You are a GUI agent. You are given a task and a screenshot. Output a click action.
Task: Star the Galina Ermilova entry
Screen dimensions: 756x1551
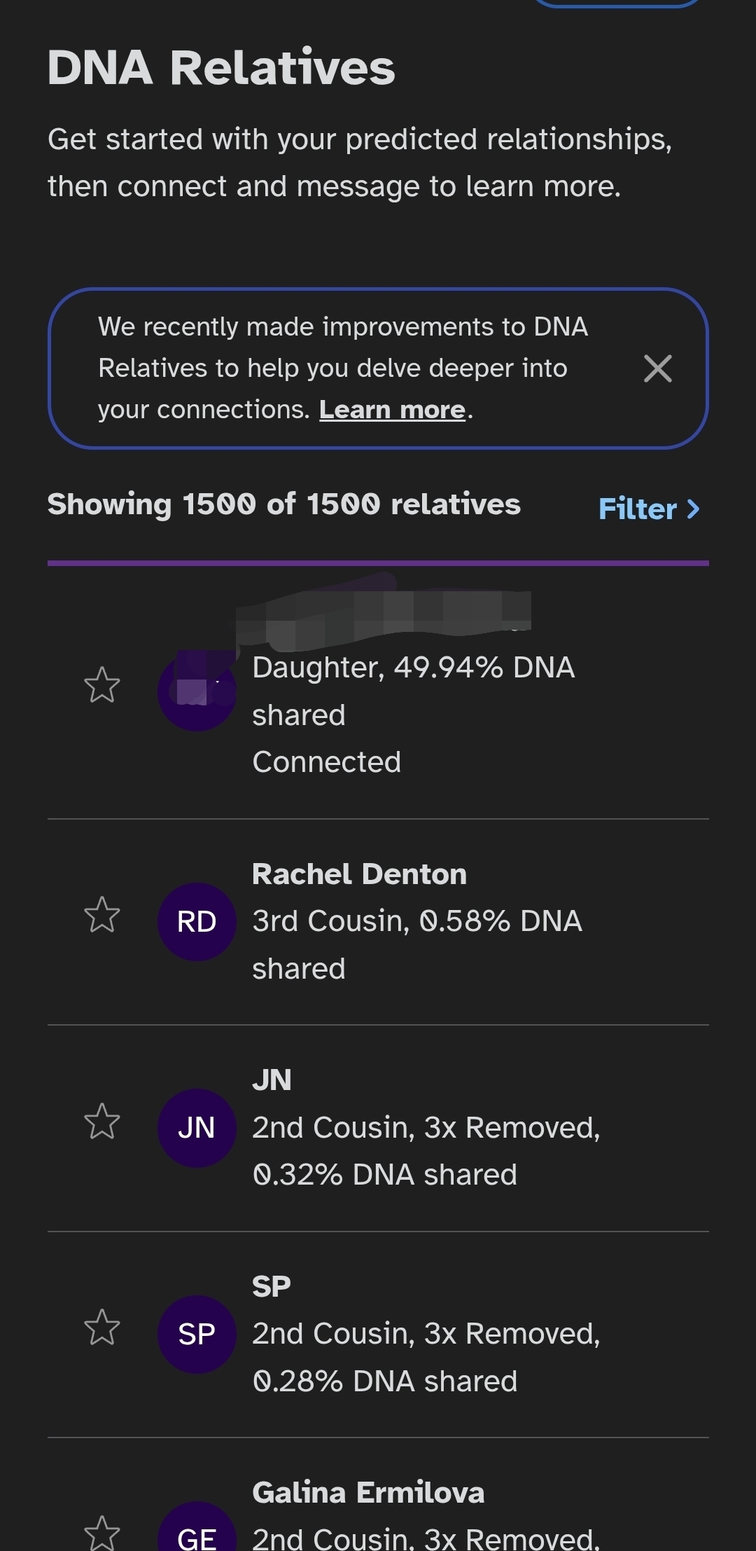(x=102, y=1533)
